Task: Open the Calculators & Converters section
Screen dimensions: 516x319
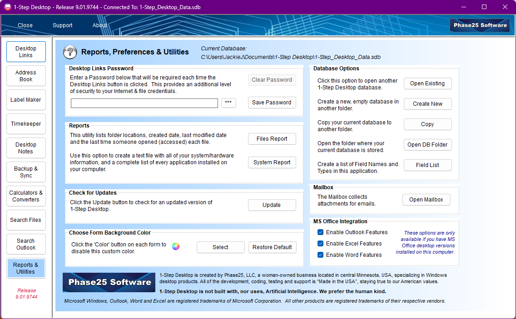Action: tap(26, 196)
